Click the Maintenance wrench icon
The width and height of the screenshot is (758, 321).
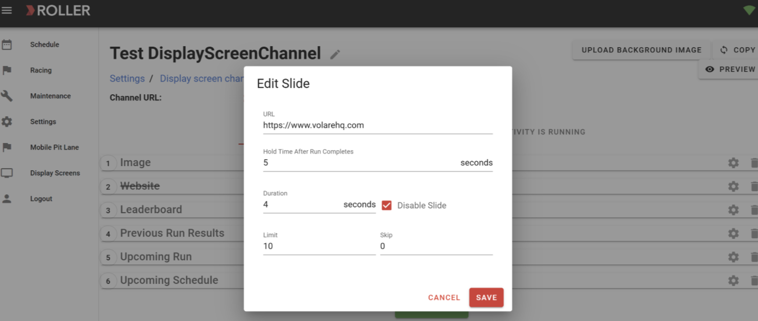[x=7, y=96]
